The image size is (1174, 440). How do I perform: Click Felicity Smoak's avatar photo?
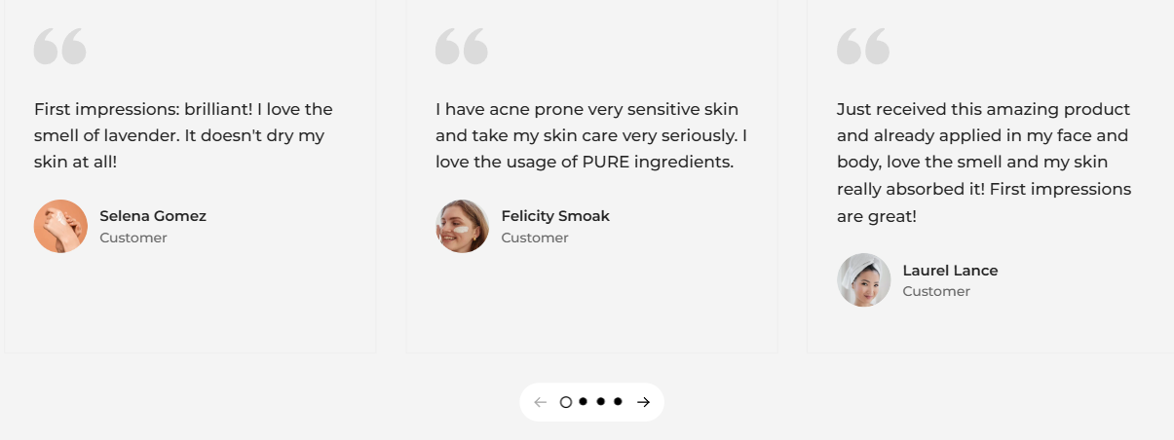click(x=462, y=226)
